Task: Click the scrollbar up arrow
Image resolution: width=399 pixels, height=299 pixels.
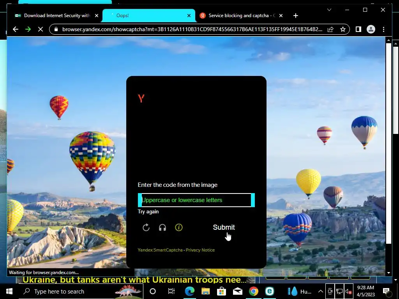Action: pos(388,40)
